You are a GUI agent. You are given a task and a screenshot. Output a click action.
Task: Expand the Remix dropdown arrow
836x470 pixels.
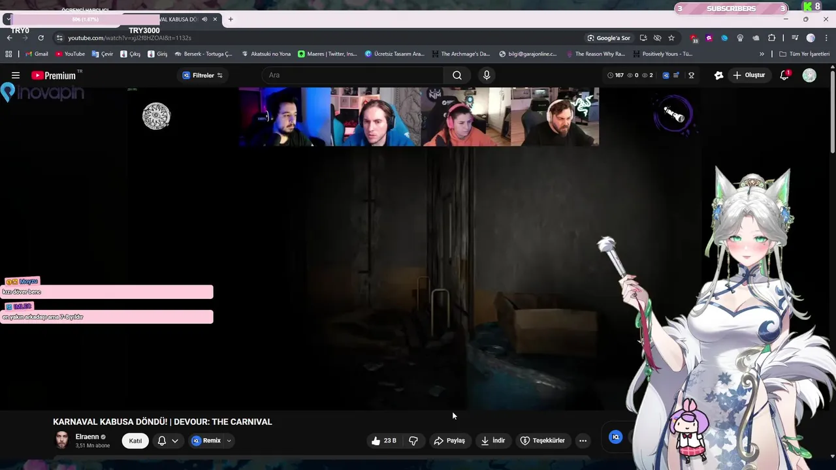click(229, 441)
